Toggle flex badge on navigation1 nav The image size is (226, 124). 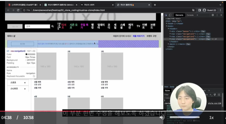tap(208, 34)
